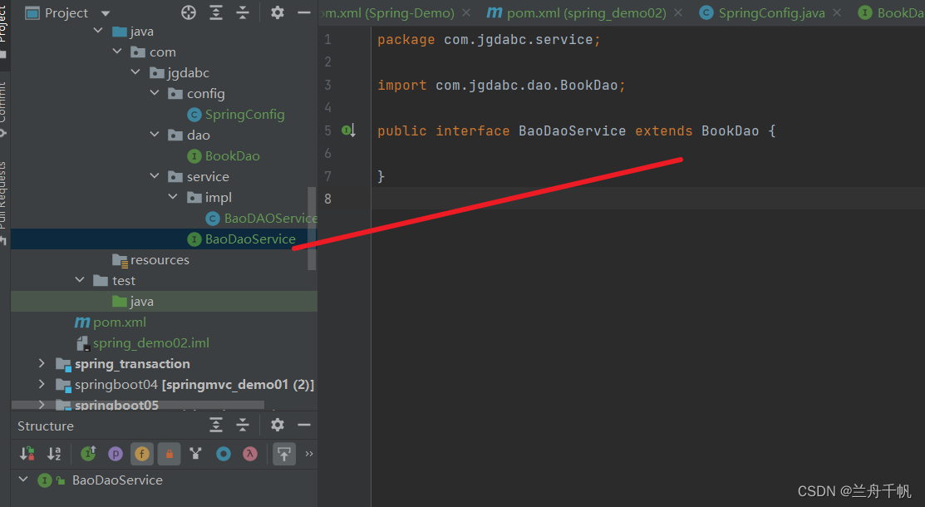Close the pom.xml (spring_demo02) tab

point(678,12)
